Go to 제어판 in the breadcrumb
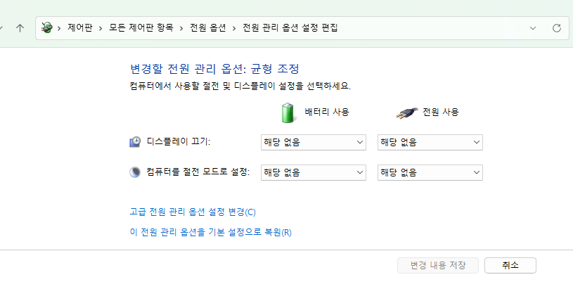573x296 pixels. coord(79,28)
